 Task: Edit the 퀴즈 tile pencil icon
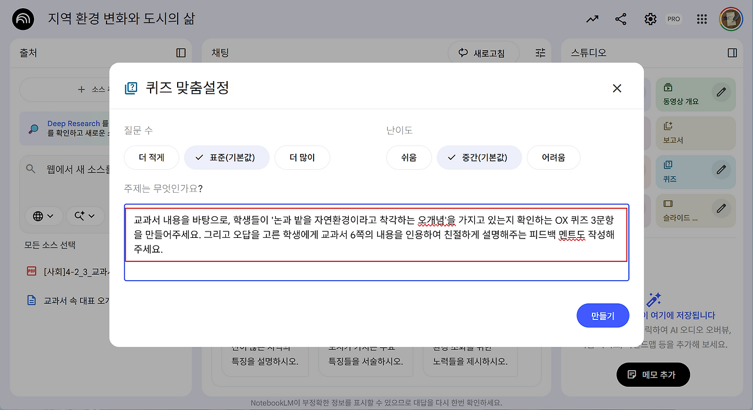coord(720,170)
